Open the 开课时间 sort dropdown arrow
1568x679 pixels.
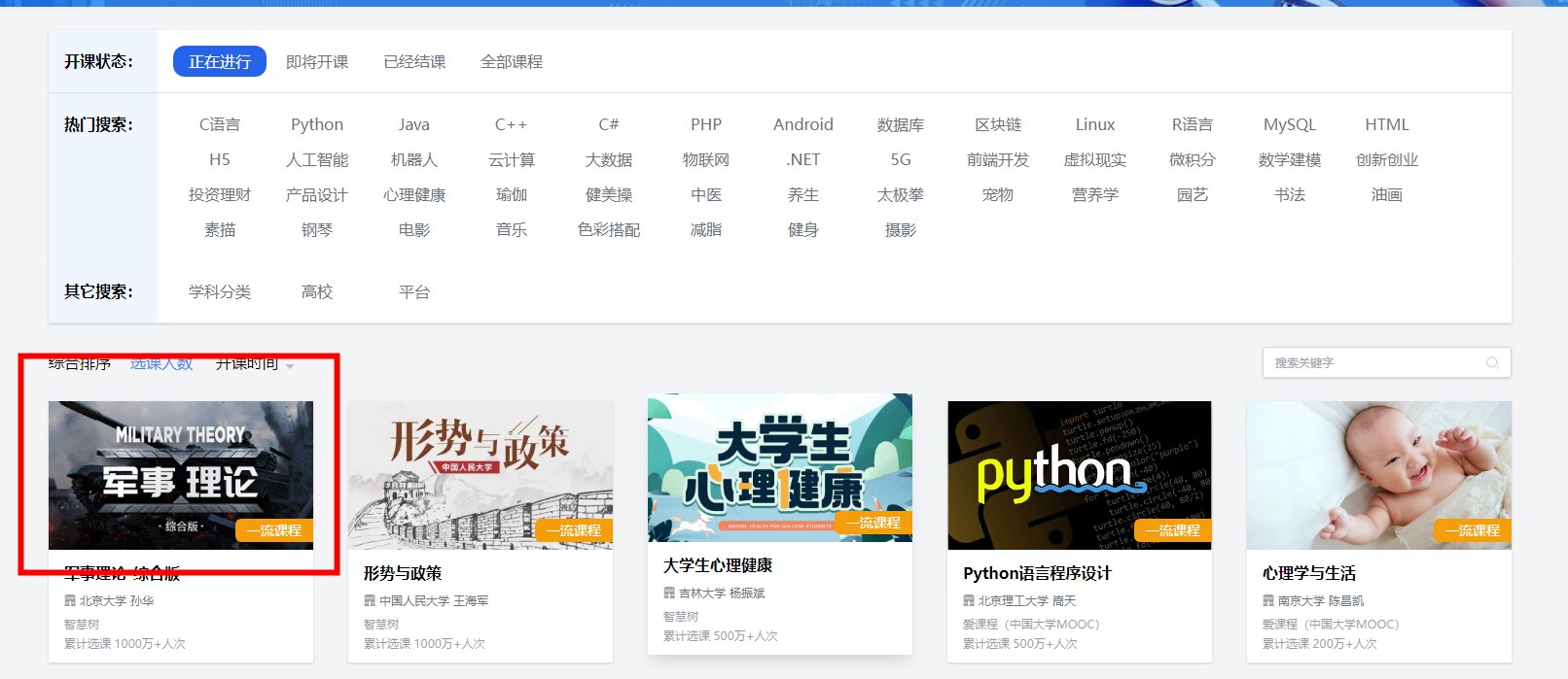tap(290, 366)
